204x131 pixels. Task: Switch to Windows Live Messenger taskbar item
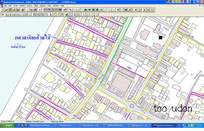pos(40,126)
